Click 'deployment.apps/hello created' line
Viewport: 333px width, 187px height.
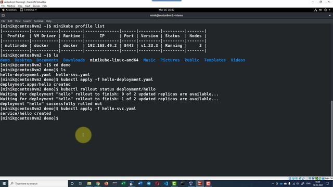(35, 84)
